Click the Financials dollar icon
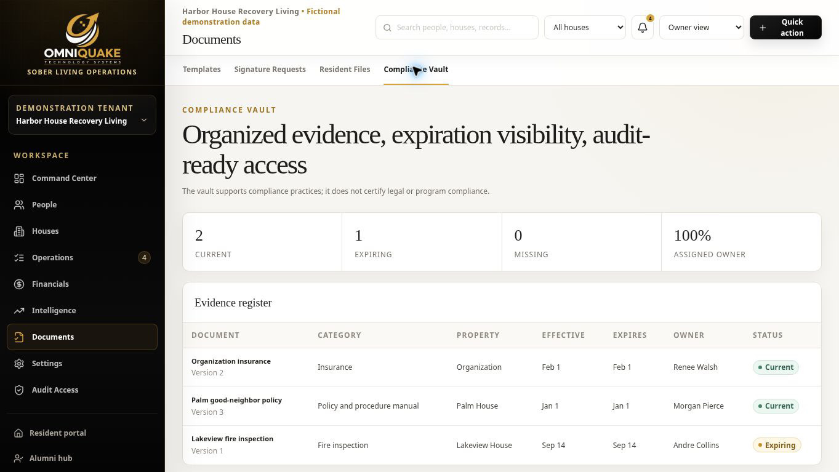 pos(19,284)
